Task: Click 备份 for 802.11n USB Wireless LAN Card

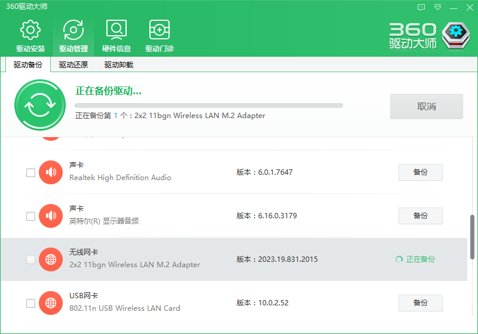Action: (420, 303)
